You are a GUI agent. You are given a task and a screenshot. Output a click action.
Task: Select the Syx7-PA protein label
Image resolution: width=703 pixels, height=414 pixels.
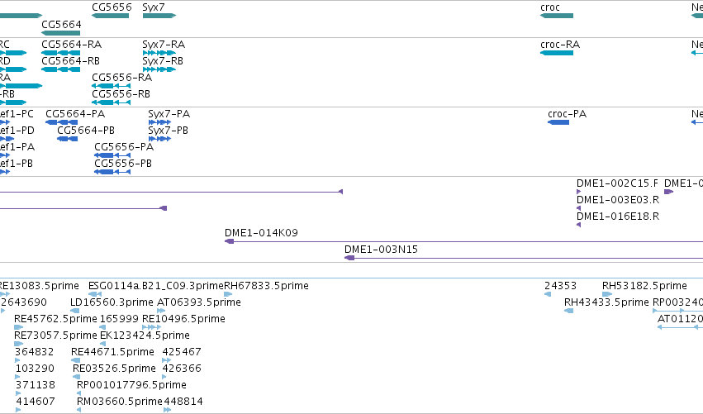169,114
